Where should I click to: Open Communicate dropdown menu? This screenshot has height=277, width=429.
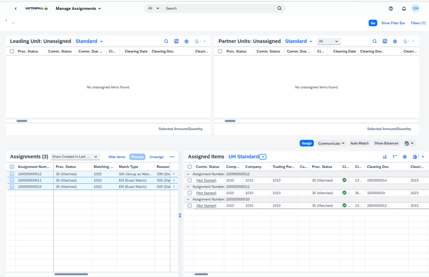pos(331,143)
